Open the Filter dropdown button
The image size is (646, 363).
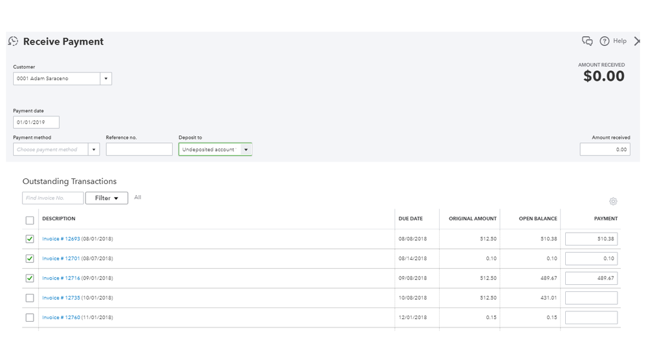[x=107, y=198]
